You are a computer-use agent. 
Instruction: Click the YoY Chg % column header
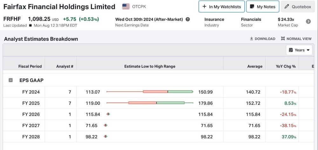[x=286, y=66]
